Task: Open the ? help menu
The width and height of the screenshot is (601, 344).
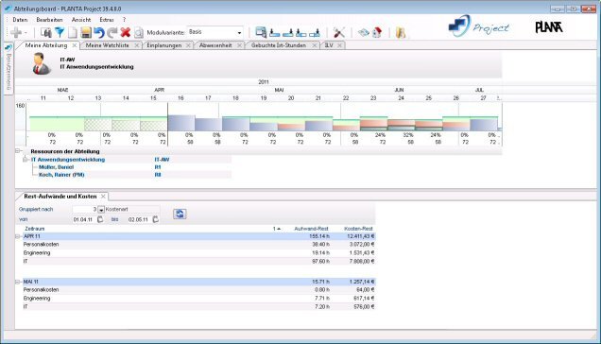Action: click(x=124, y=20)
